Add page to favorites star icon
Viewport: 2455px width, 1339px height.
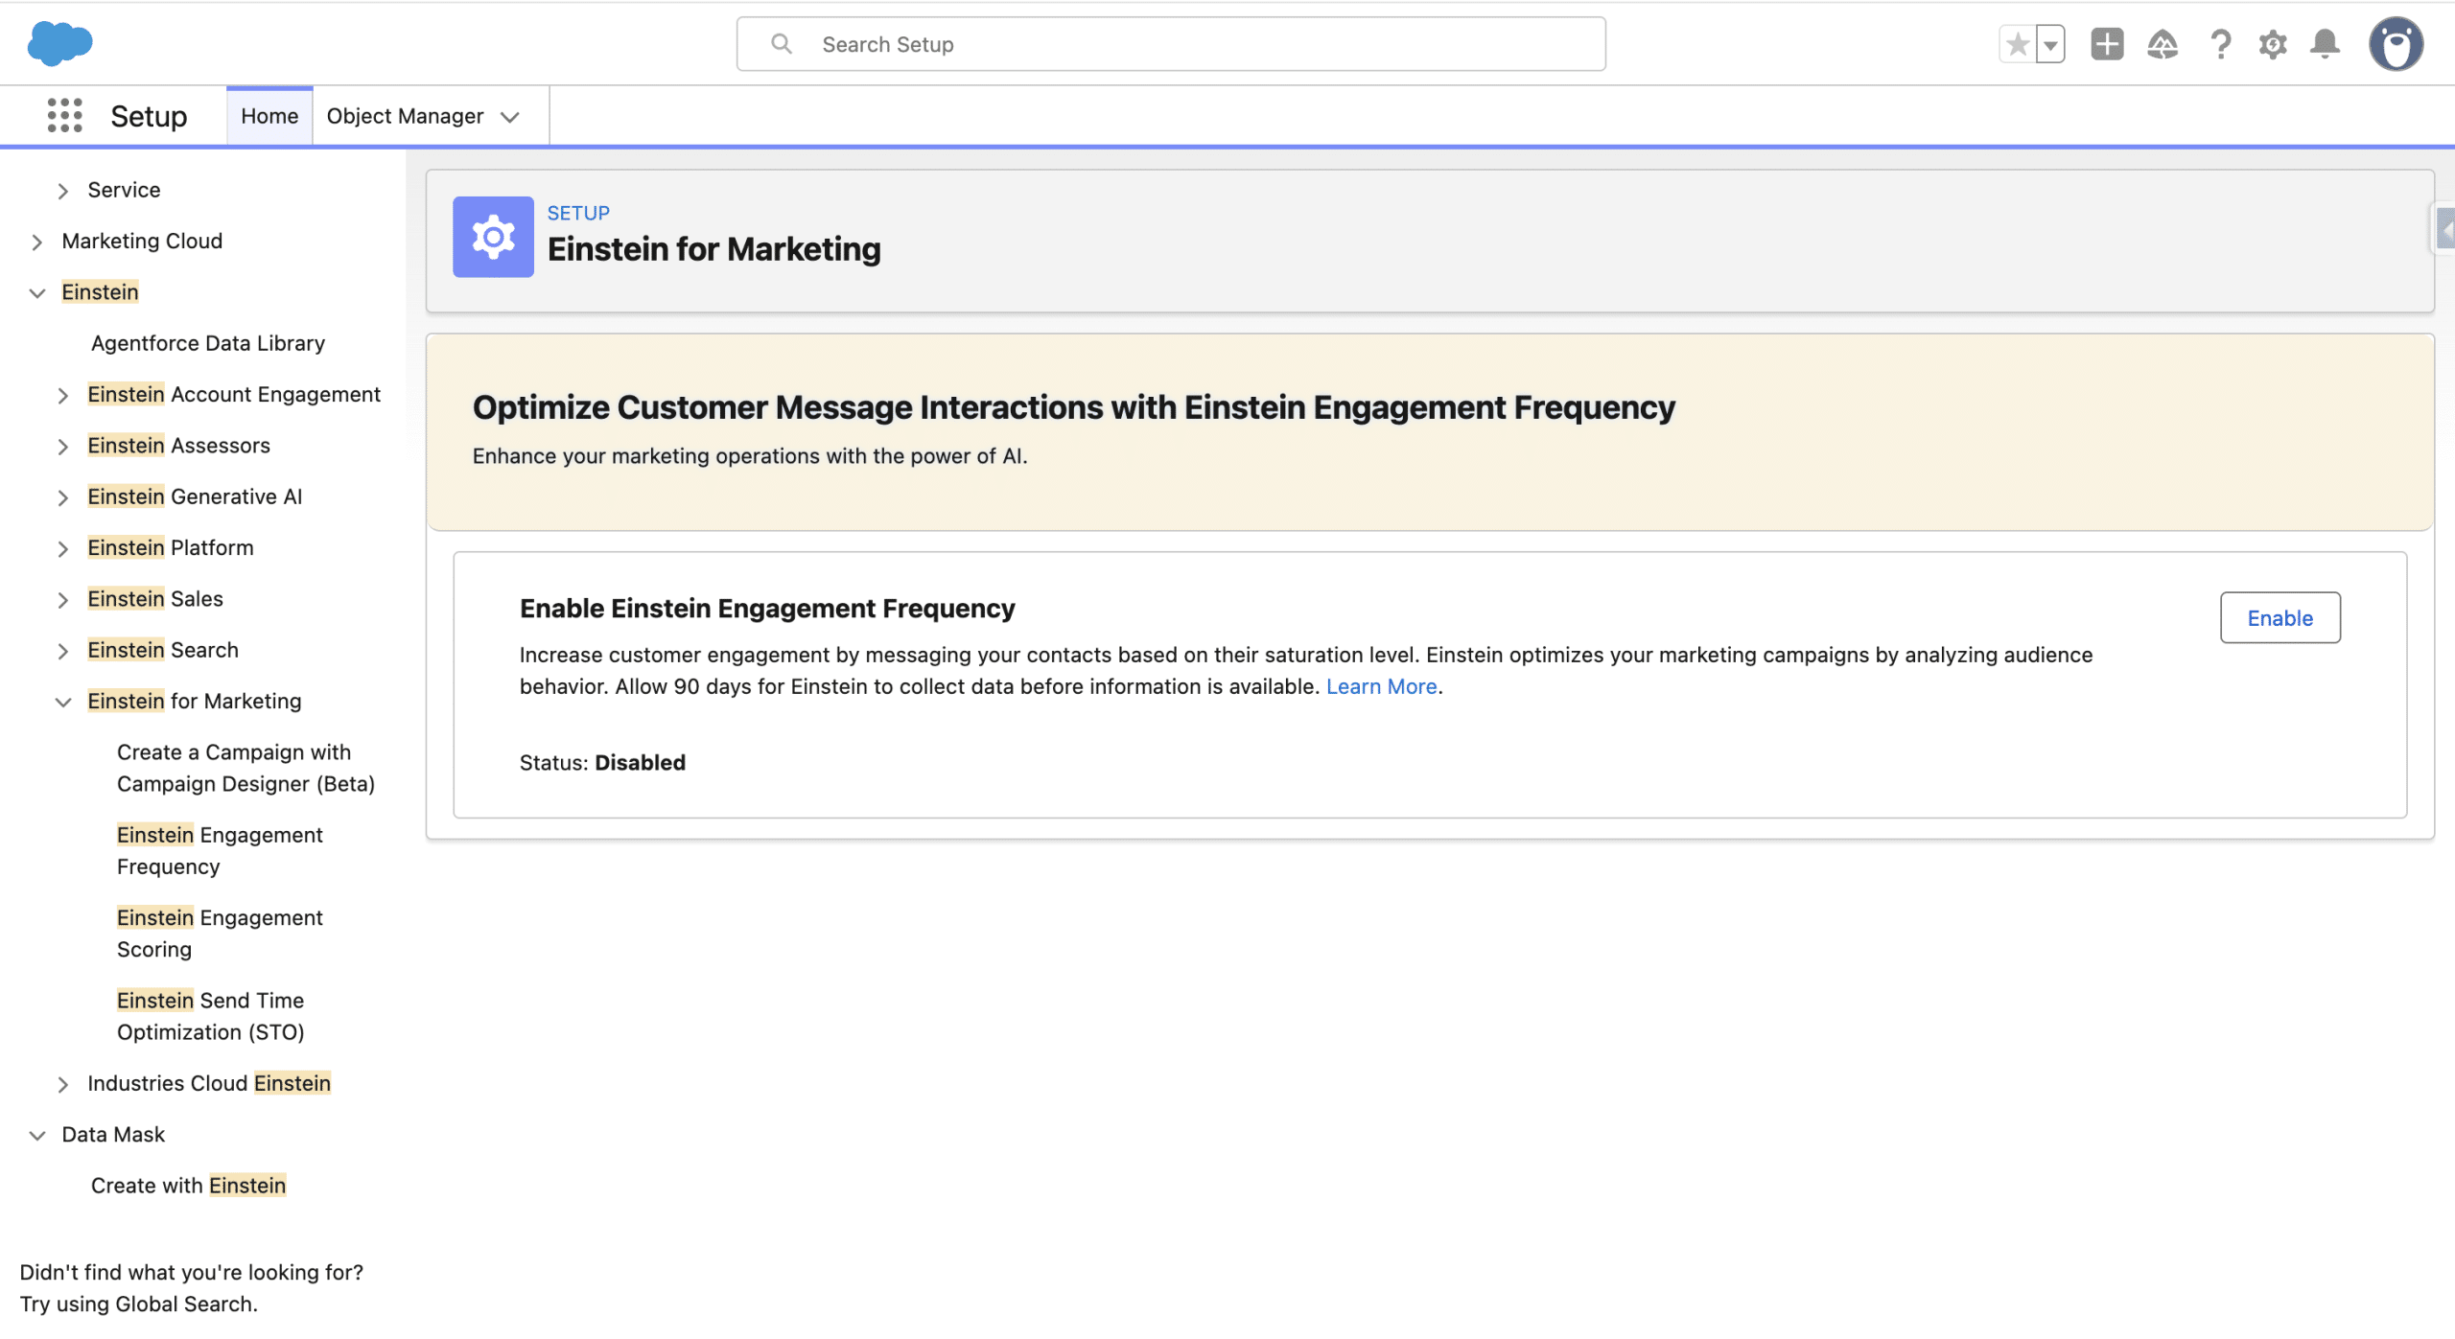click(x=2017, y=44)
